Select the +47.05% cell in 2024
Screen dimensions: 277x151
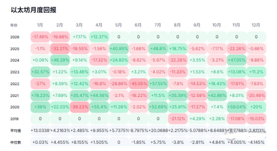(x=236, y=60)
